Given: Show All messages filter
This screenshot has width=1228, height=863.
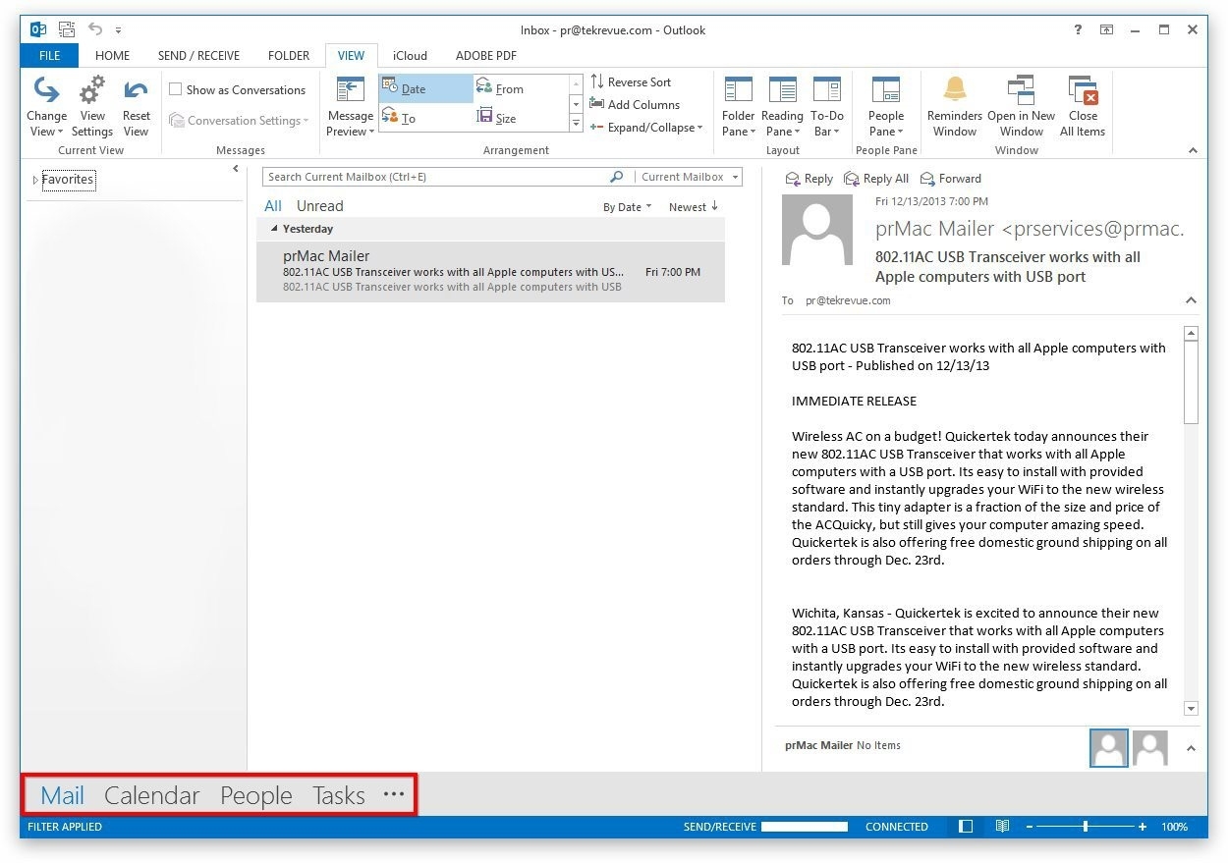Looking at the screenshot, I should (273, 206).
